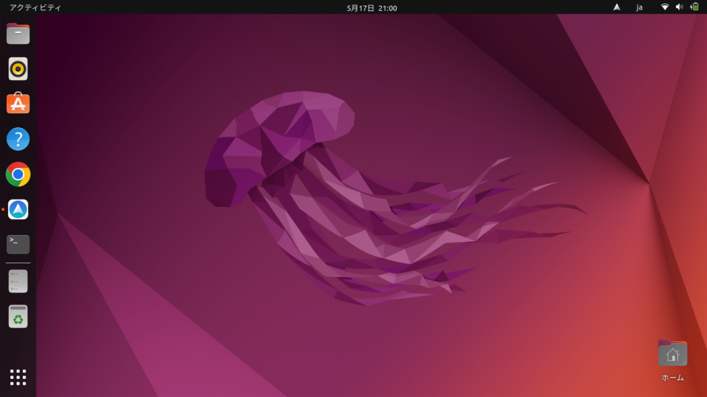
Task: Launch the Terminal
Action: (x=18, y=244)
